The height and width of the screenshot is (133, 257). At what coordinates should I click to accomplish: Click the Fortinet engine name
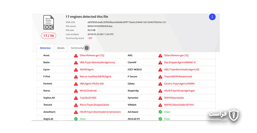pos(47,83)
